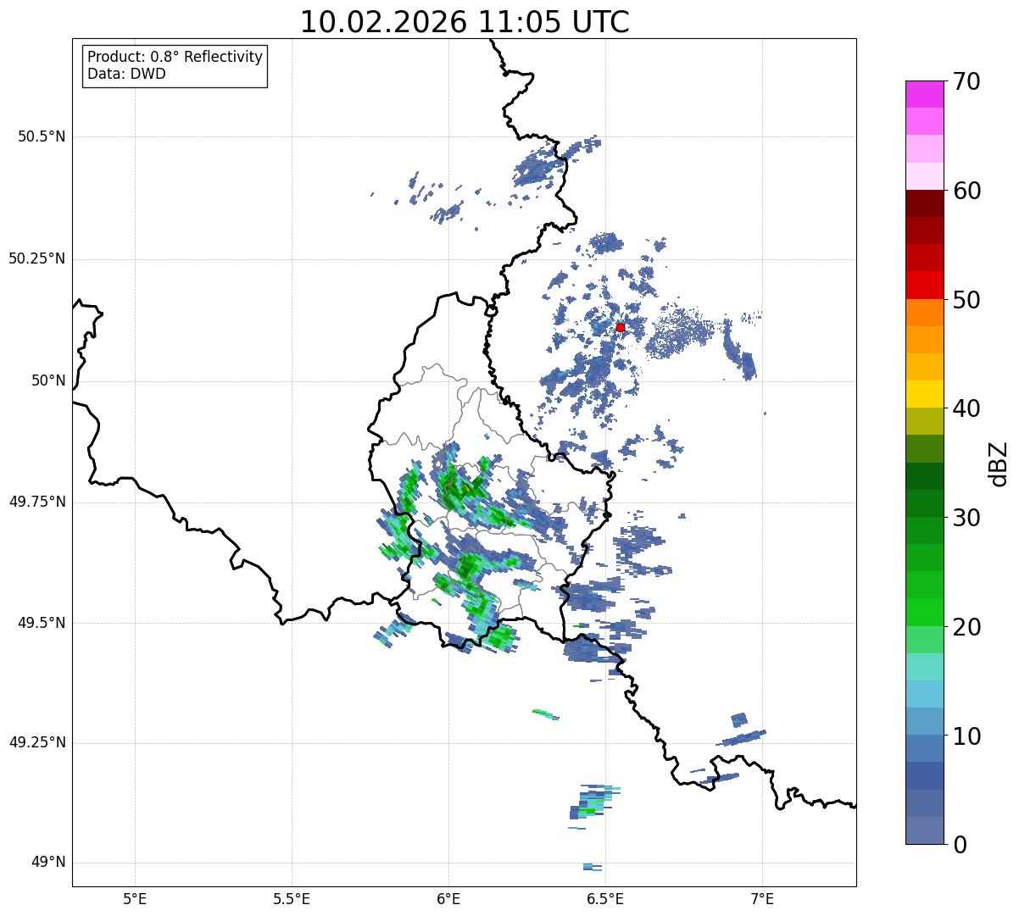1019x916 pixels.
Task: Click the 6.5°E longitude label
Action: 605,898
